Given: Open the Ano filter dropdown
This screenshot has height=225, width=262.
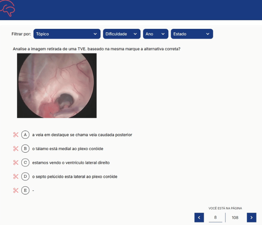Looking at the screenshot, I should pyautogui.click(x=156, y=34).
